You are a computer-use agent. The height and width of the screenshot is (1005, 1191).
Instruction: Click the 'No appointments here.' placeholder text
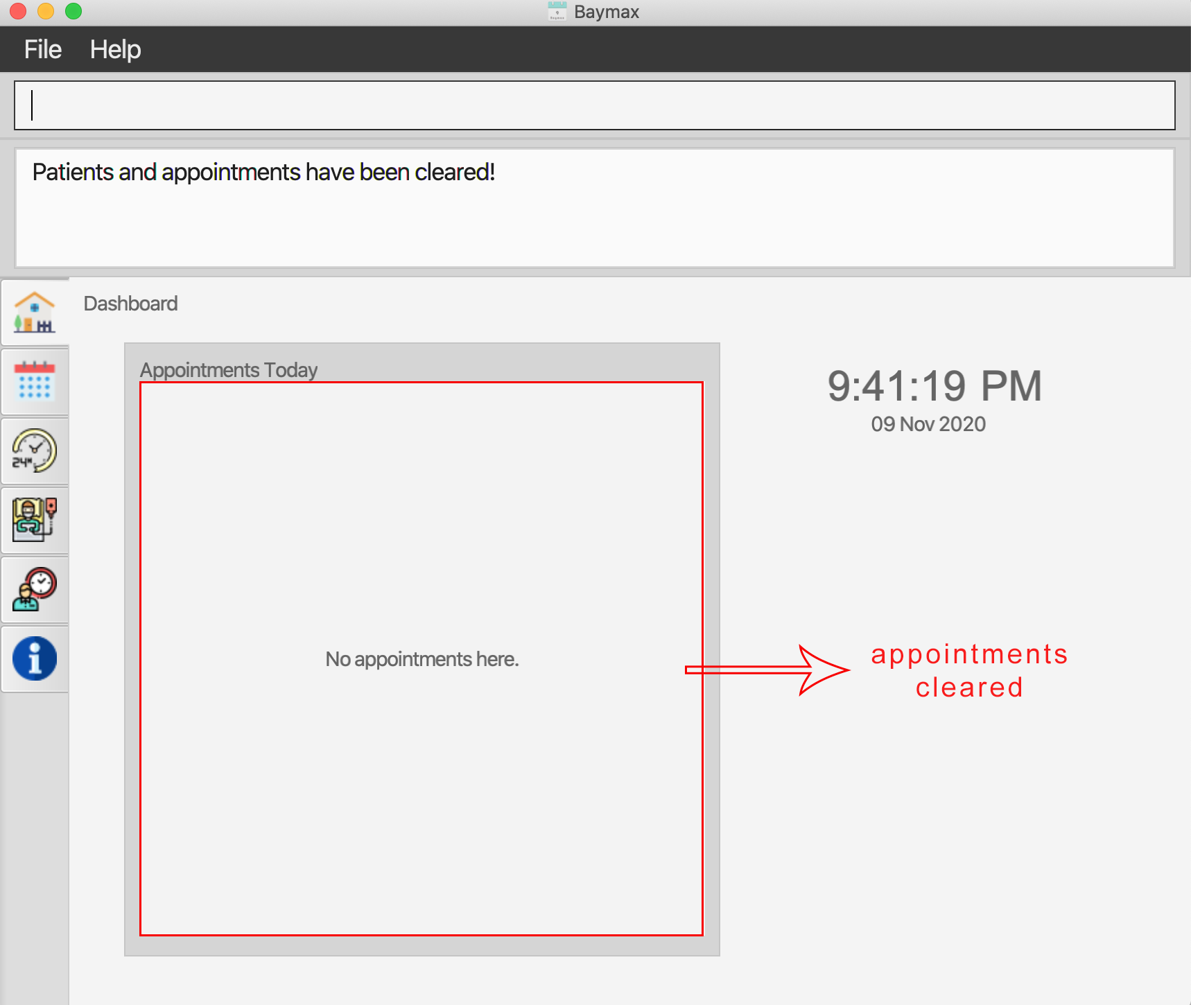(422, 658)
